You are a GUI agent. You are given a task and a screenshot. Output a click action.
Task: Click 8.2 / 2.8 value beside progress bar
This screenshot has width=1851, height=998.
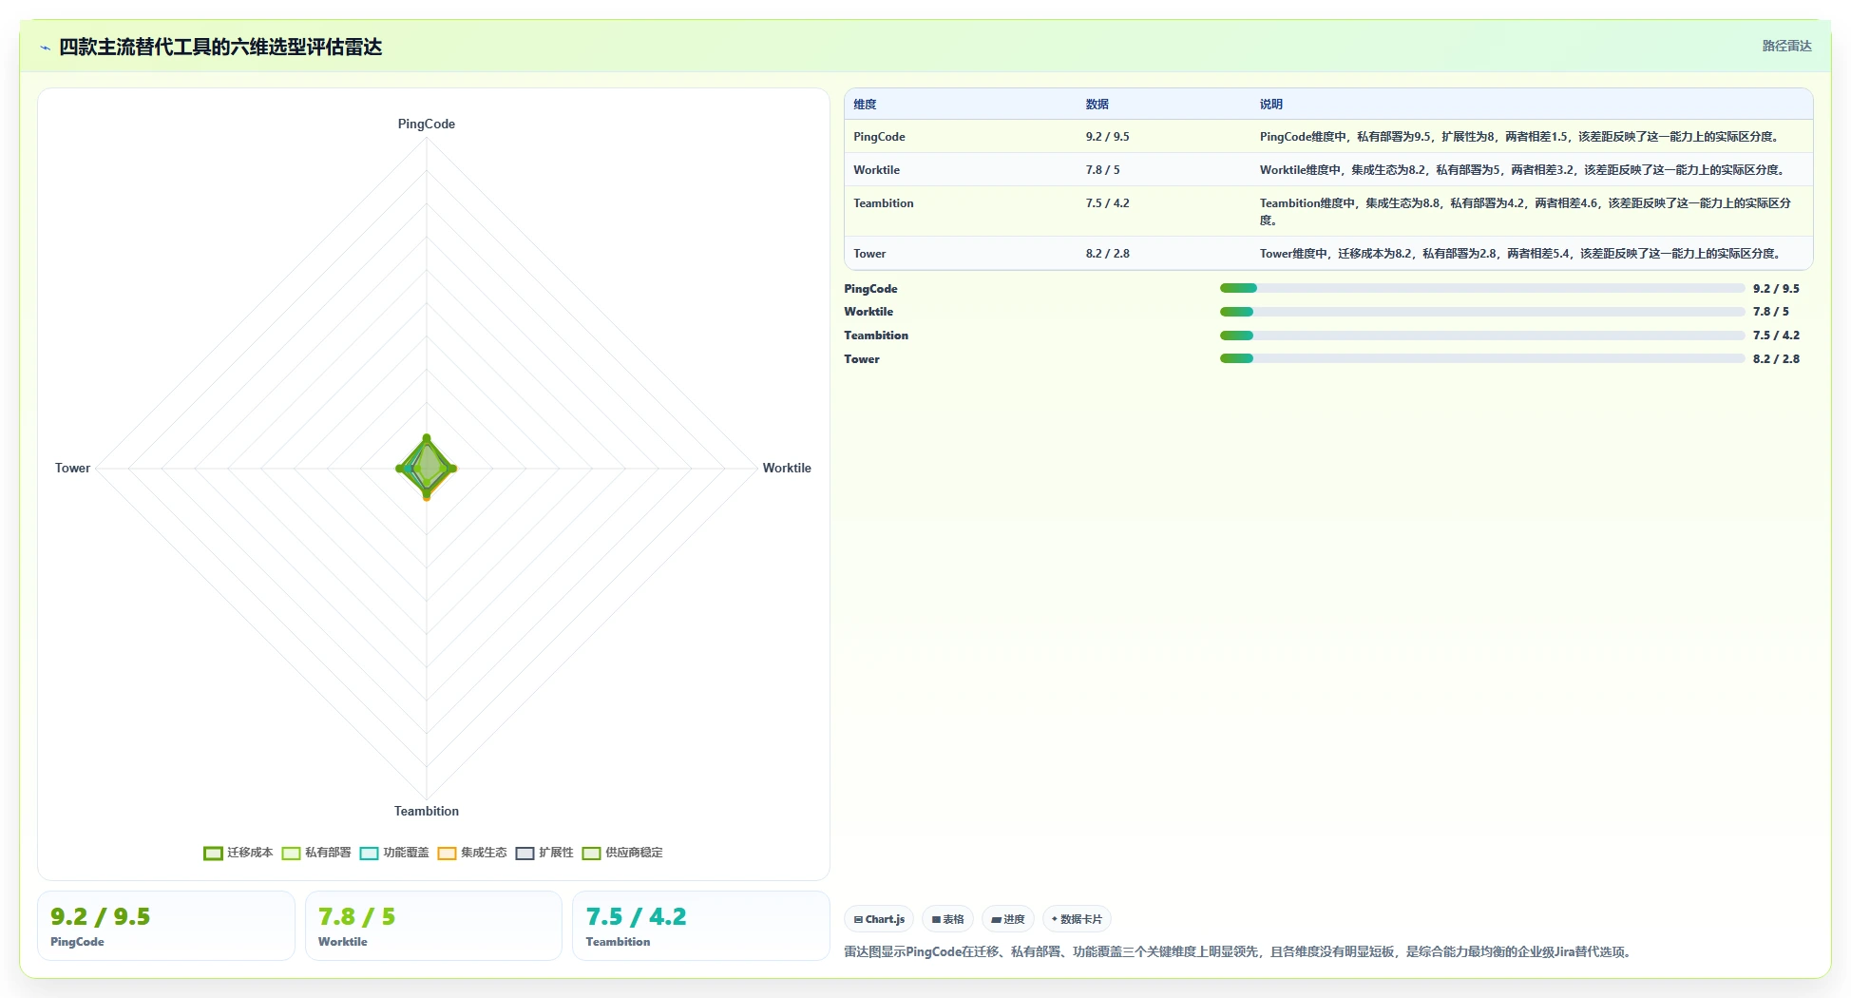pos(1776,359)
